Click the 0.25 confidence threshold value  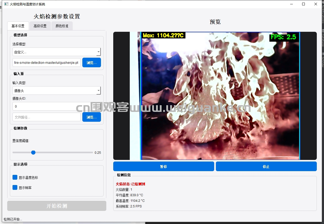pos(98,153)
